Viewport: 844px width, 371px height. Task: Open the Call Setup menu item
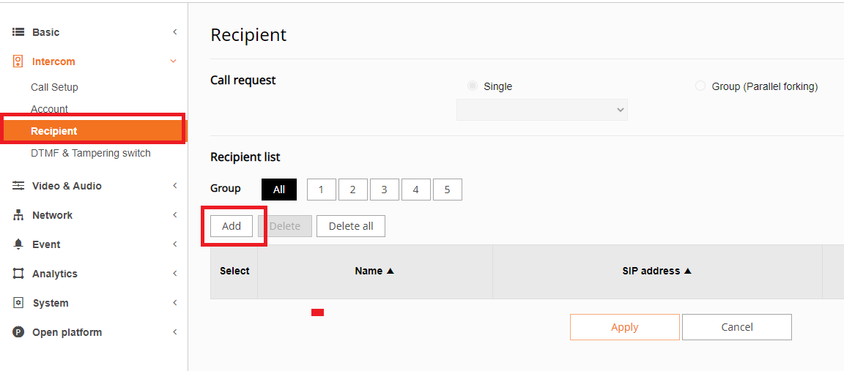pos(54,87)
